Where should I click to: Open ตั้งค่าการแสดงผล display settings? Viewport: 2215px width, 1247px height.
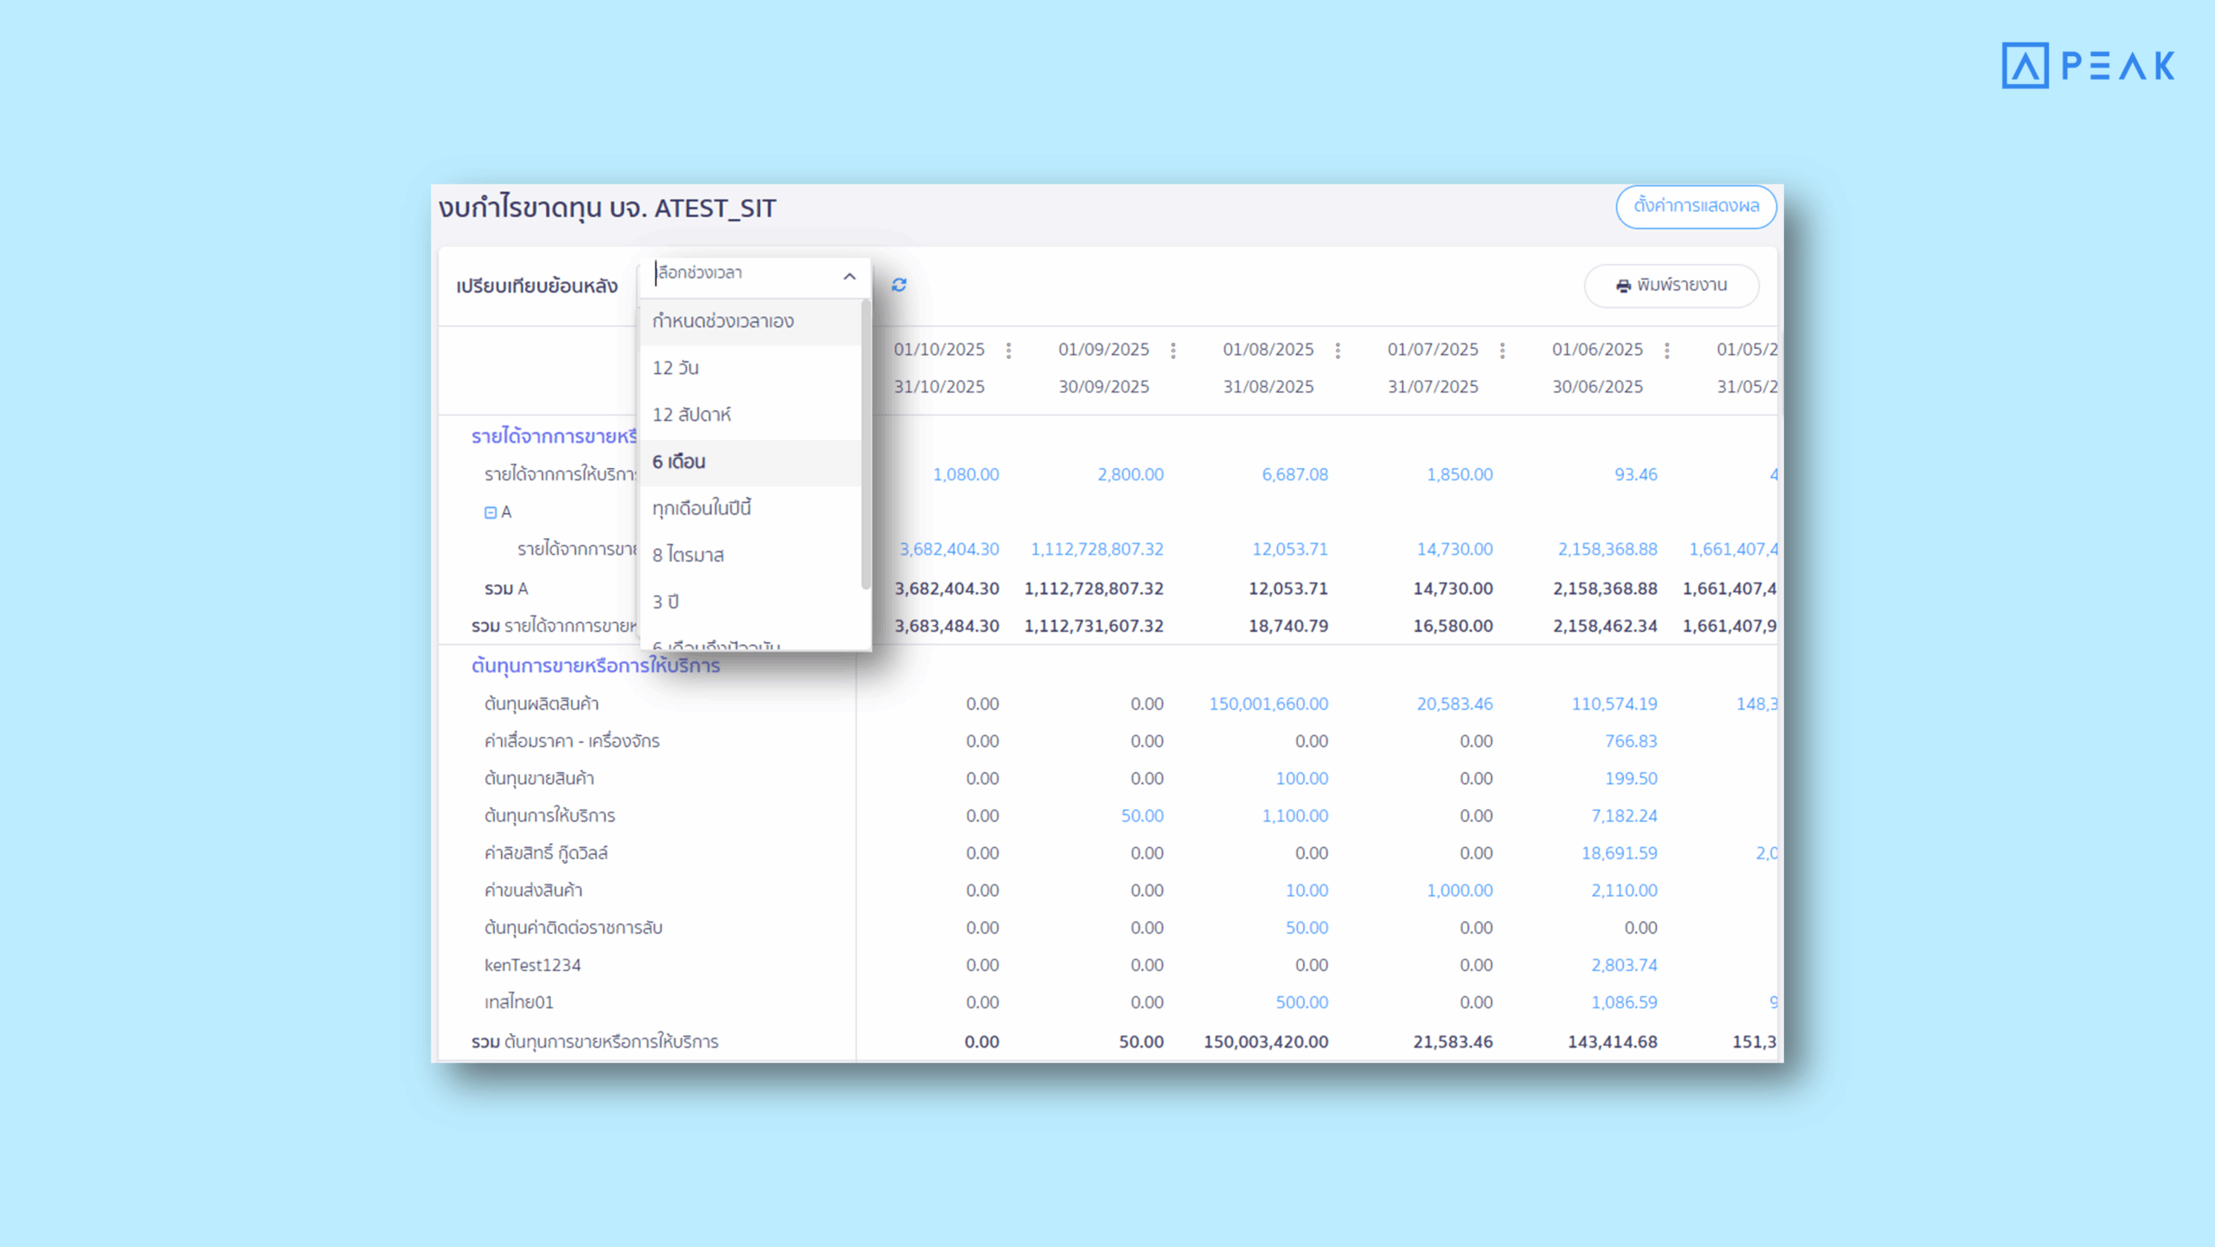tap(1695, 206)
